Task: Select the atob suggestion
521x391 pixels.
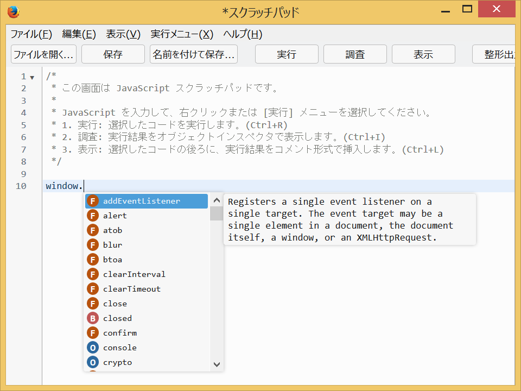Action: (x=147, y=230)
